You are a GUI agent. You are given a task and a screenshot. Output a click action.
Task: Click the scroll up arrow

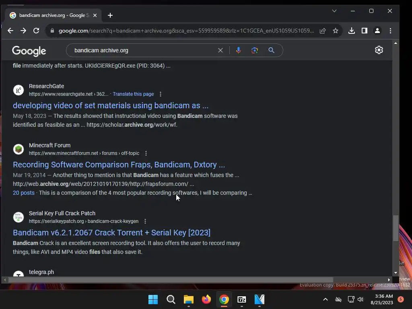point(396,43)
